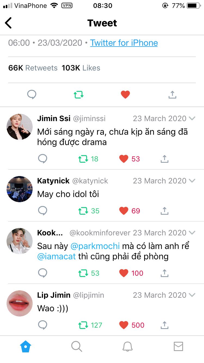Open the Twitter for iPhone link
The image size is (204, 363).
(124, 43)
